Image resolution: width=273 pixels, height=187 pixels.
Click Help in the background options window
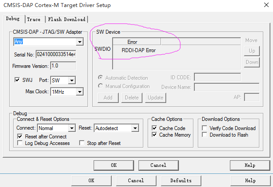pyautogui.click(x=251, y=180)
